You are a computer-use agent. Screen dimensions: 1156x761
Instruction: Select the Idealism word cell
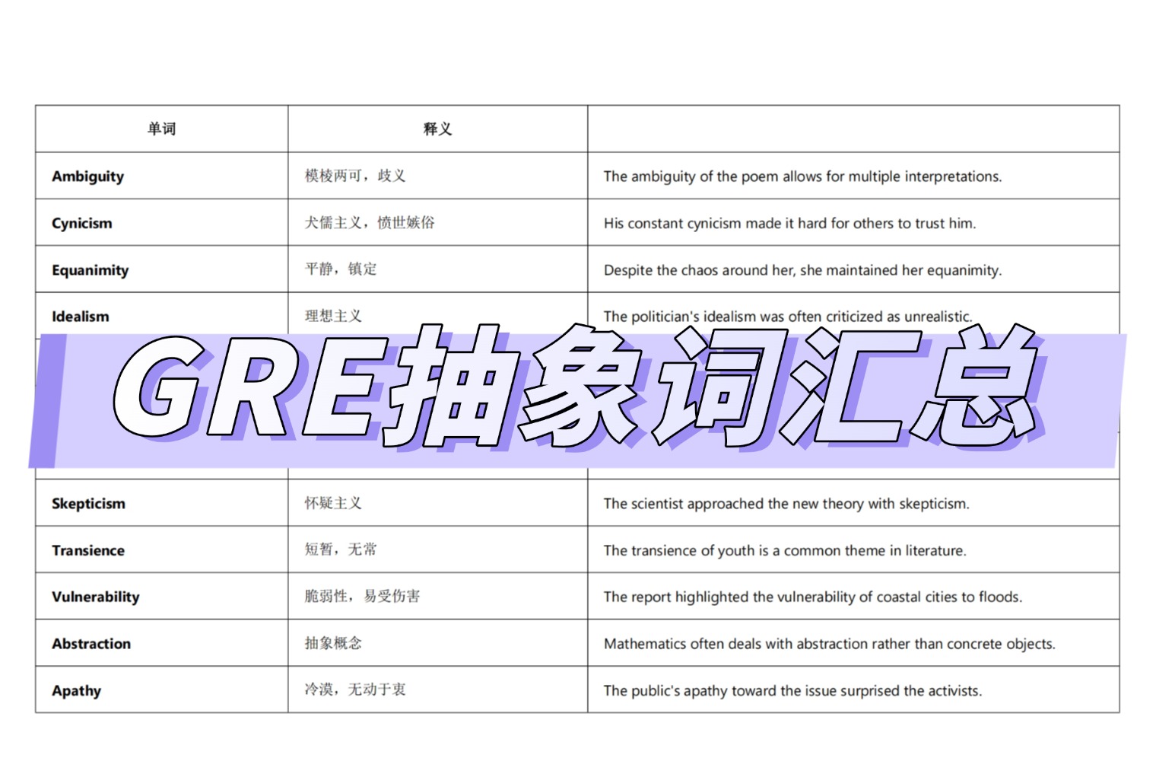click(x=80, y=317)
